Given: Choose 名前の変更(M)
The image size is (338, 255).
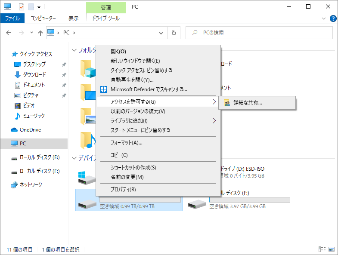Looking at the screenshot, I should (x=158, y=177).
